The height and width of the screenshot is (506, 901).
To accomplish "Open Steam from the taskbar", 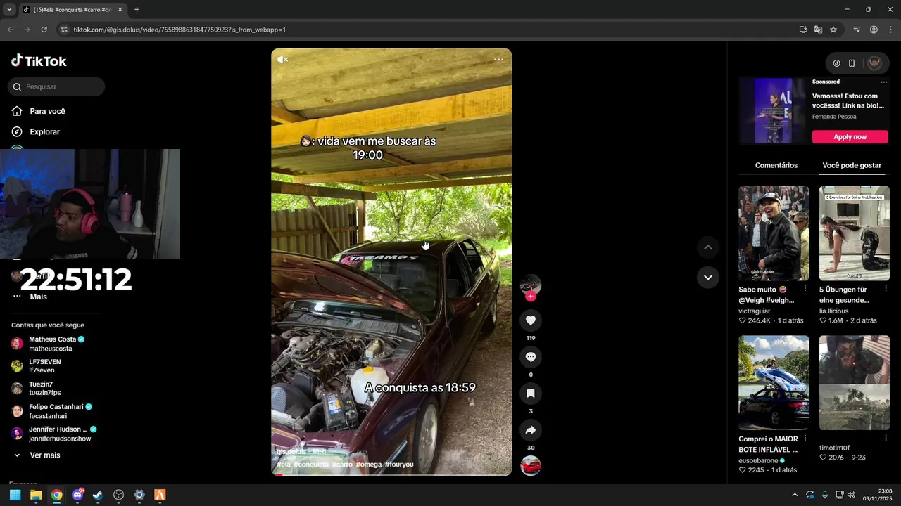I will click(x=98, y=495).
